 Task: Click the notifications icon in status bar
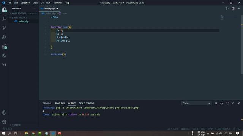(240, 128)
